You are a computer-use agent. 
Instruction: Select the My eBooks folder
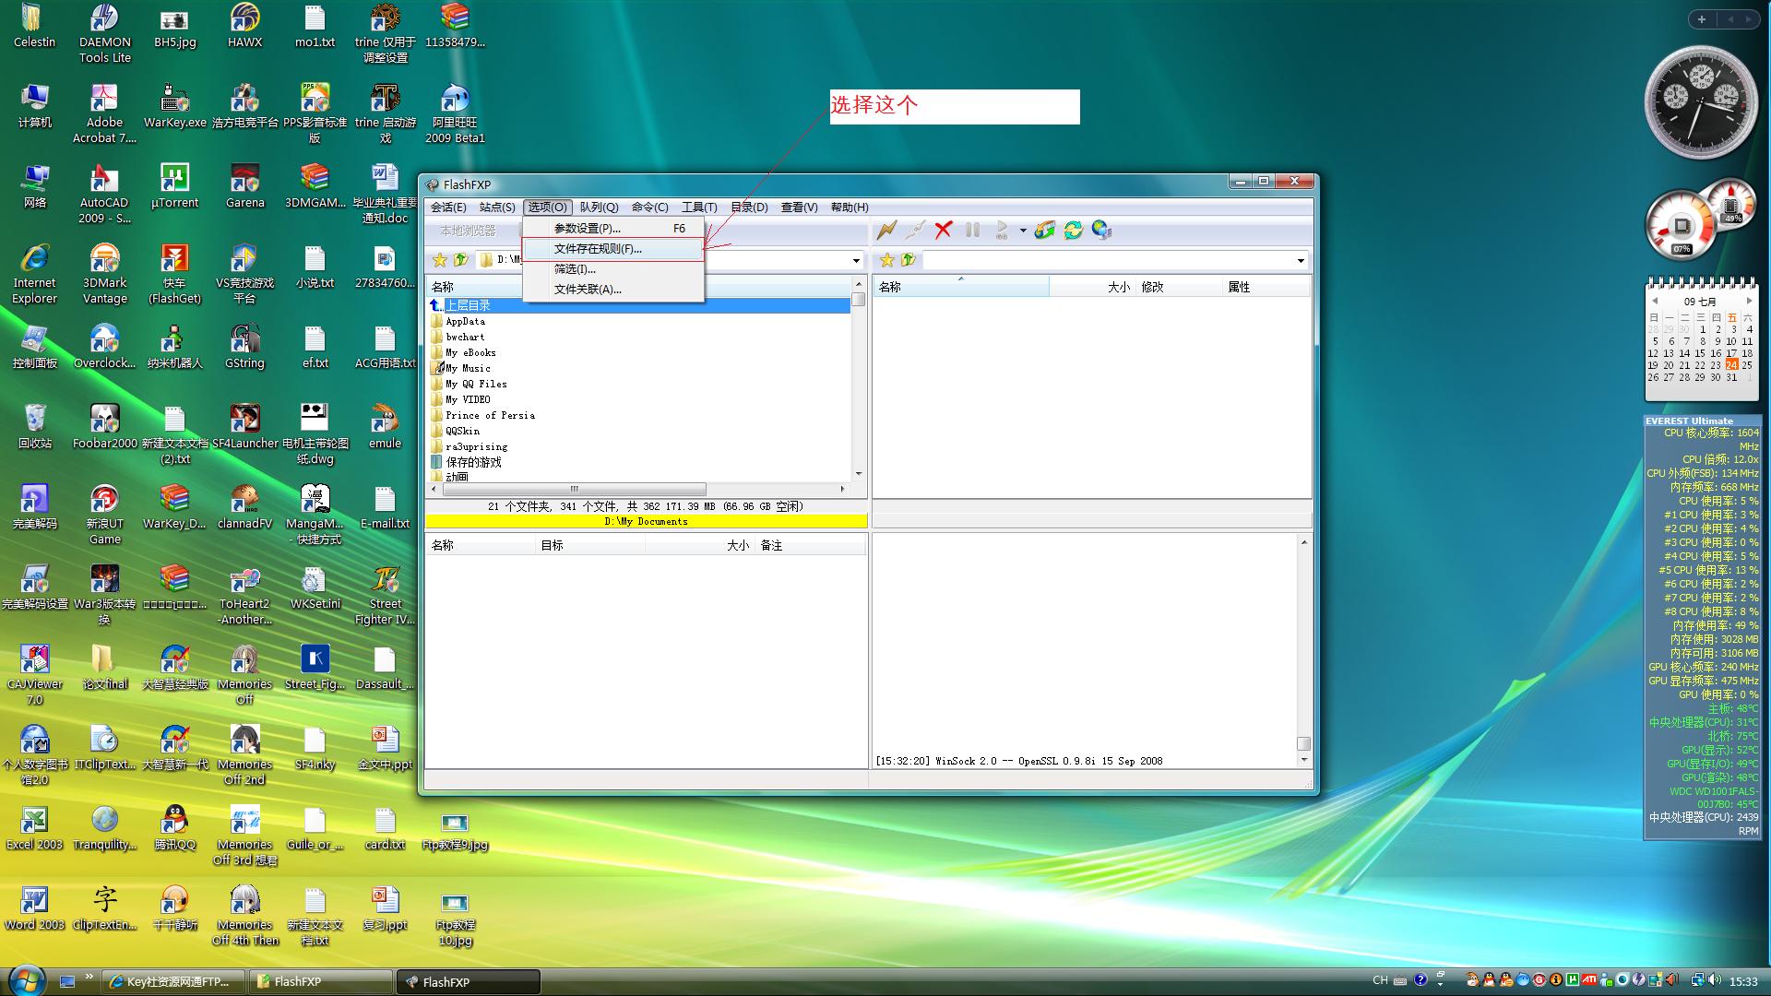470,353
